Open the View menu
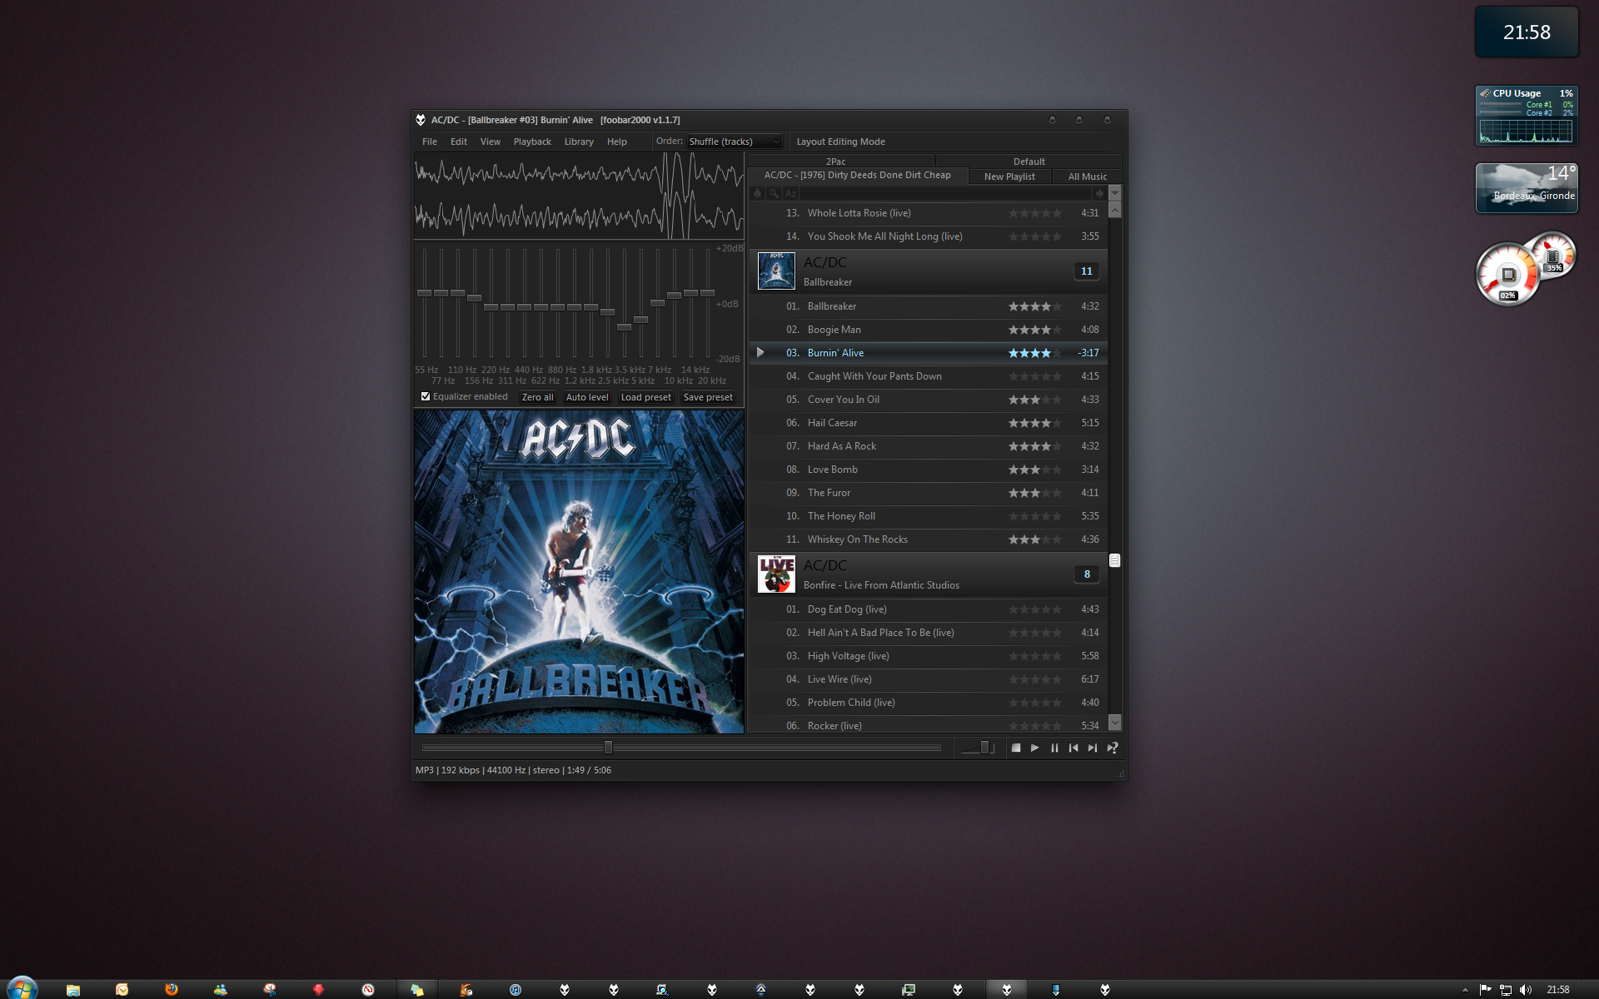 tap(491, 142)
